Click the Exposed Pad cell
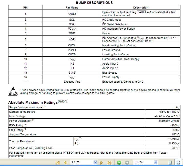This screenshot has height=166, width=183. click(72, 82)
